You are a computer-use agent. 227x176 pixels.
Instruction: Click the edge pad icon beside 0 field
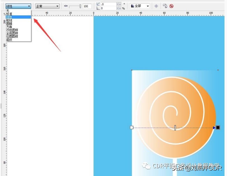coord(98,8)
